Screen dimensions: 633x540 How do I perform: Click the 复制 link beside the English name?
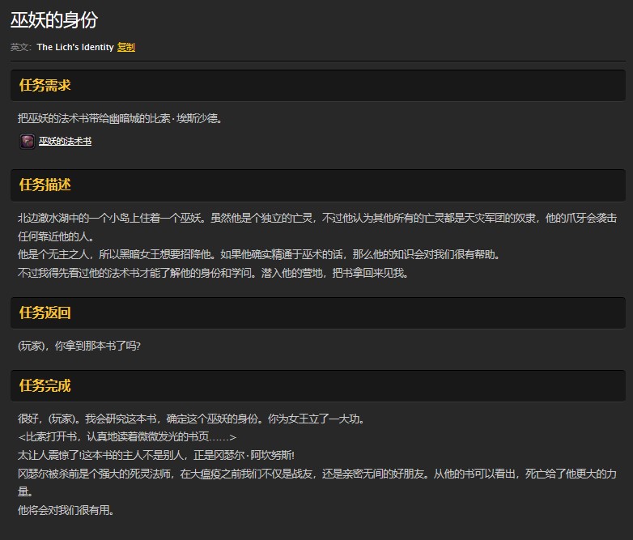click(x=125, y=47)
